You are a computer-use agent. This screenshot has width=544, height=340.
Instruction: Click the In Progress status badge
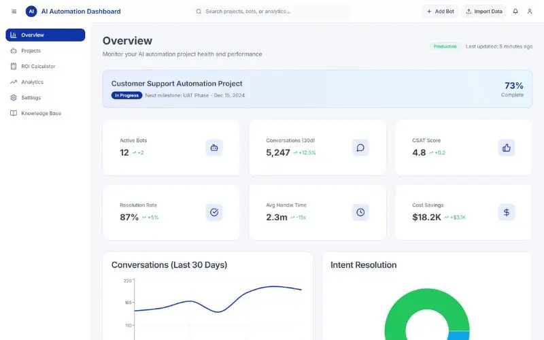point(126,95)
